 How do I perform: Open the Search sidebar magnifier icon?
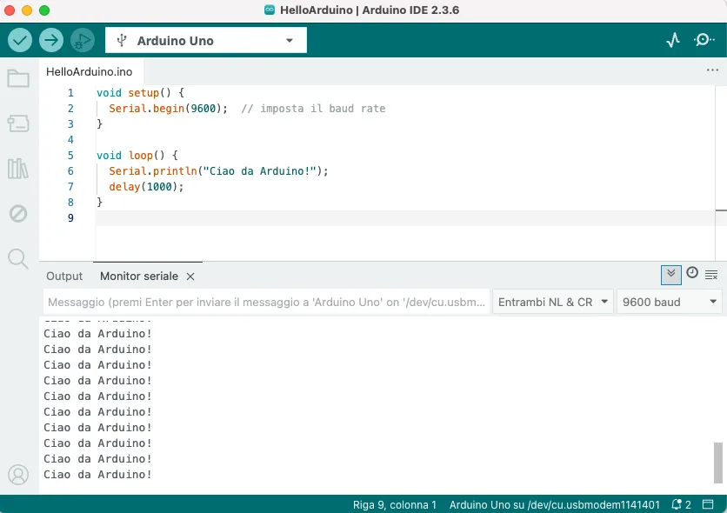(x=18, y=258)
